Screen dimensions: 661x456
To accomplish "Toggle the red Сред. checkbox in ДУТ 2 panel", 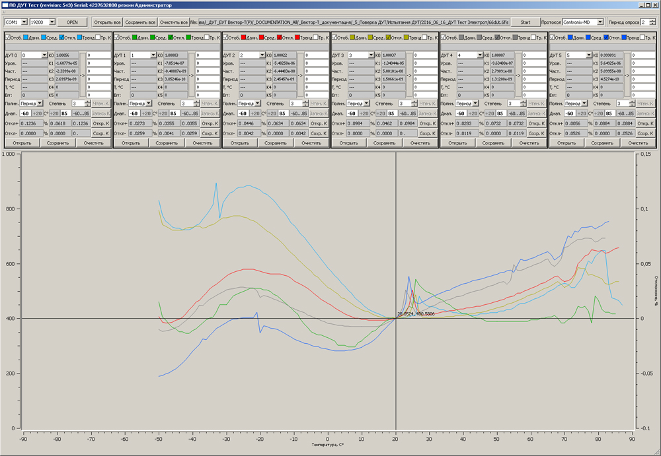I will pyautogui.click(x=261, y=38).
